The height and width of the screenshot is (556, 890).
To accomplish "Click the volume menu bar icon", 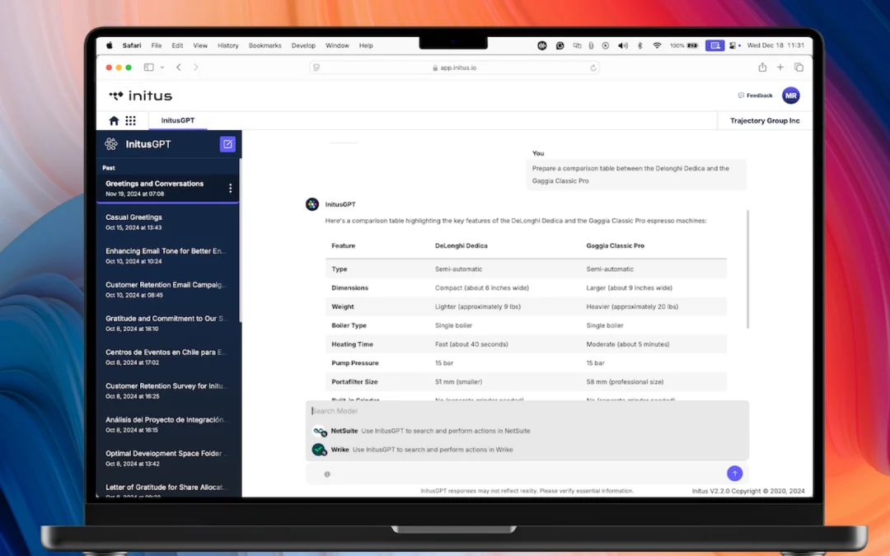I will click(x=623, y=45).
